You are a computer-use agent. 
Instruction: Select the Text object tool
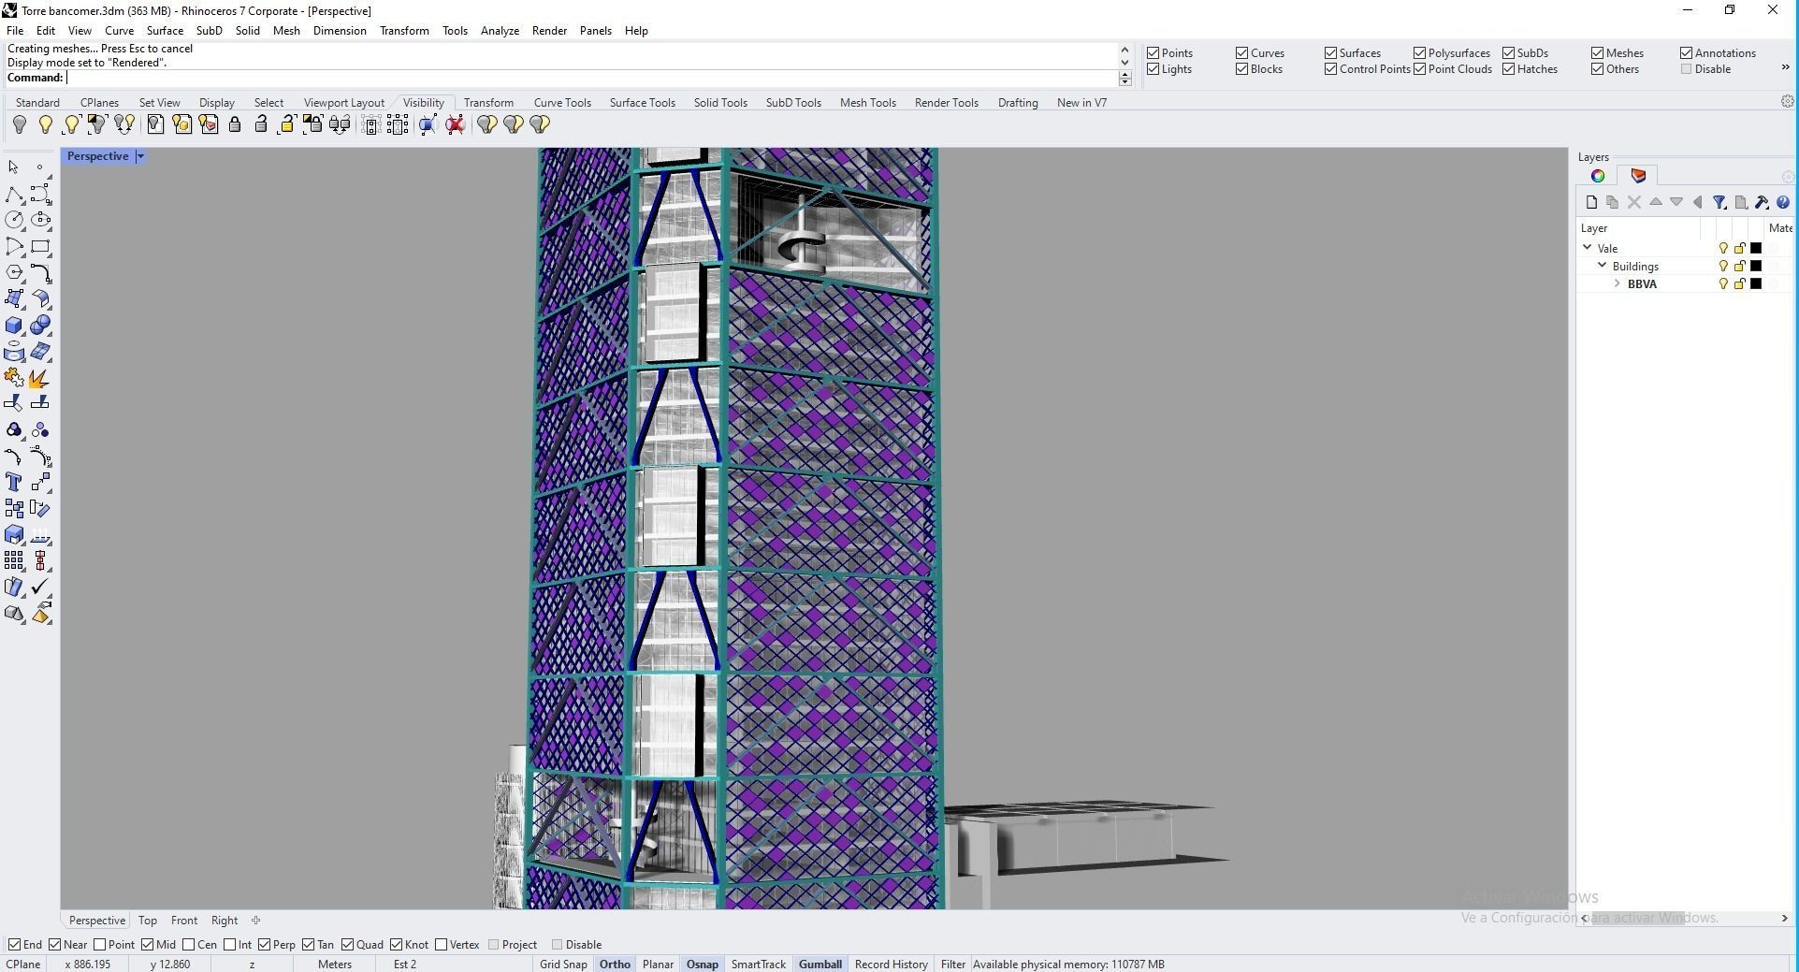point(14,483)
